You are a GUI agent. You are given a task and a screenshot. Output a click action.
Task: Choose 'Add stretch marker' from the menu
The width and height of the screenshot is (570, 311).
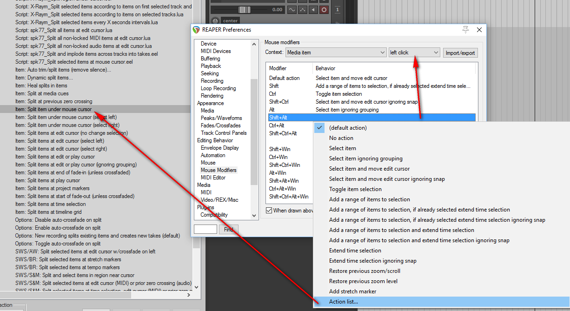click(x=442, y=291)
